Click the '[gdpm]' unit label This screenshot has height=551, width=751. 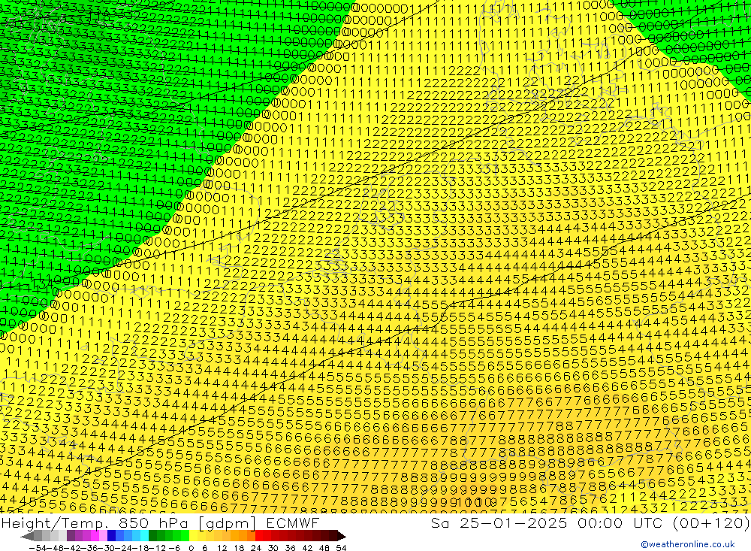(x=227, y=523)
